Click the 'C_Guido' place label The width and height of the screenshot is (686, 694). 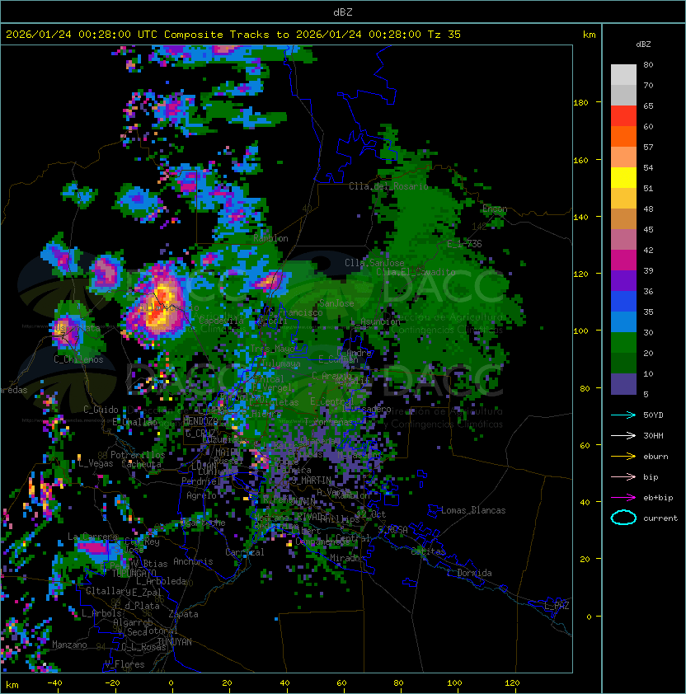(x=101, y=410)
